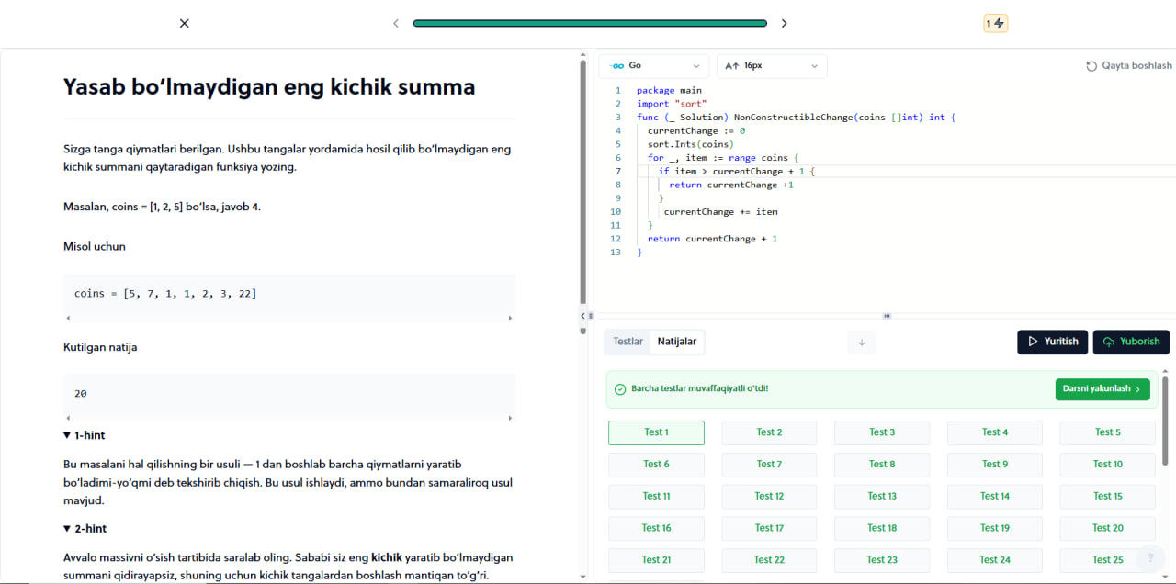Click 'return currentChange + 1' on line 12
Image resolution: width=1176 pixels, height=584 pixels.
pyautogui.click(x=713, y=239)
